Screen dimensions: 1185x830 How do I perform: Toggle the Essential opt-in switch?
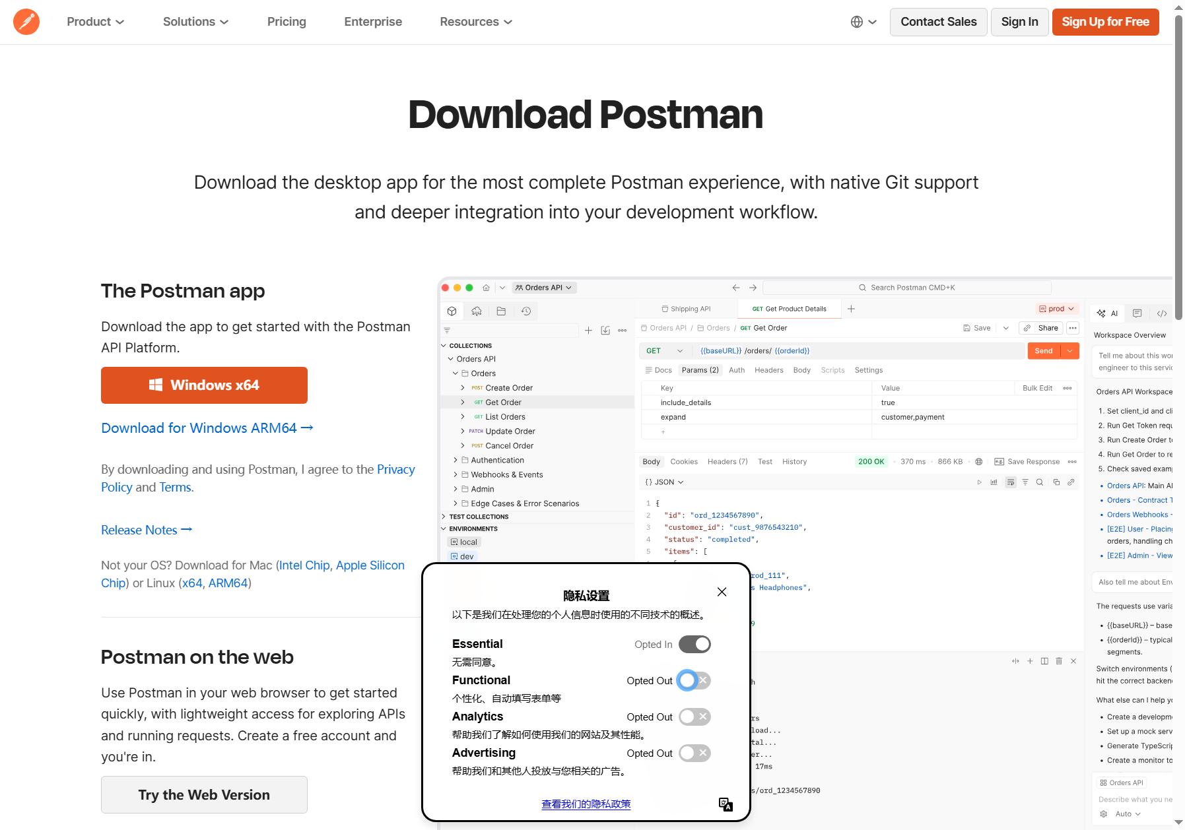pos(694,645)
